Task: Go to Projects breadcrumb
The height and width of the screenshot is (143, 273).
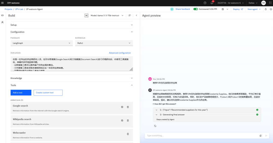Action: pos(8,9)
